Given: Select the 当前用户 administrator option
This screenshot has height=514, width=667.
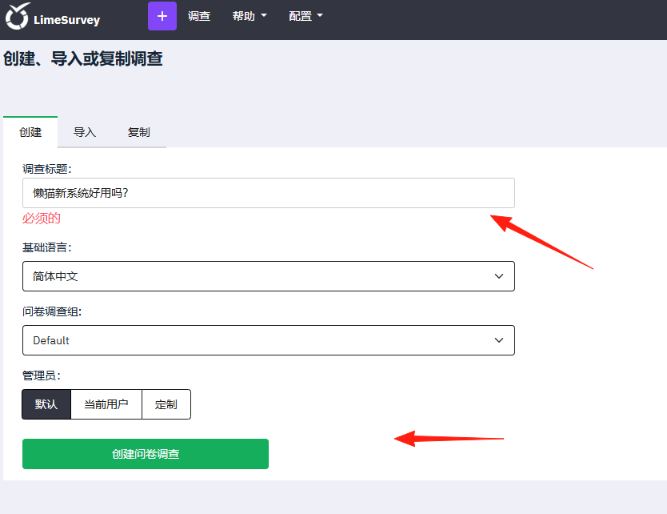Looking at the screenshot, I should point(106,404).
